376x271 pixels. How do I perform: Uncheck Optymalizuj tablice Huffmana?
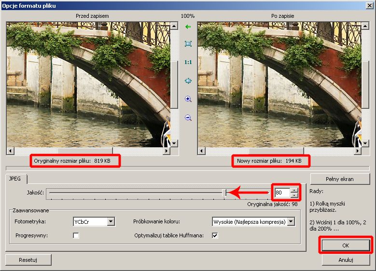[x=215, y=236]
